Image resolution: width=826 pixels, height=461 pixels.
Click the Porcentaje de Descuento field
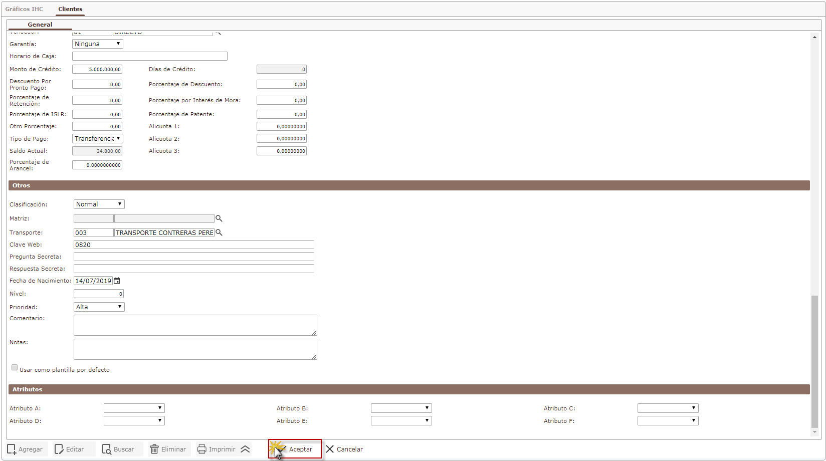click(x=282, y=85)
